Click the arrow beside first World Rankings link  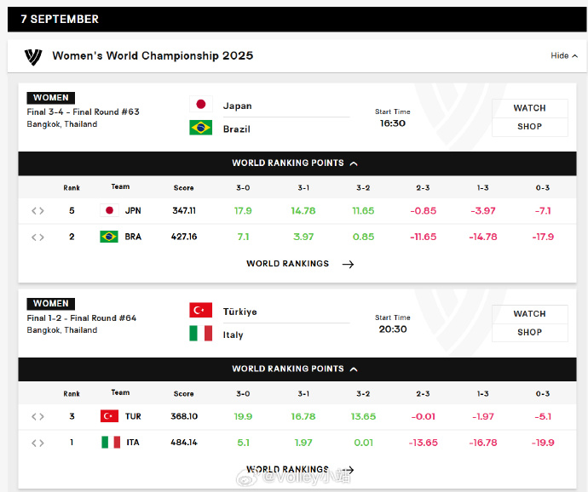coord(348,264)
